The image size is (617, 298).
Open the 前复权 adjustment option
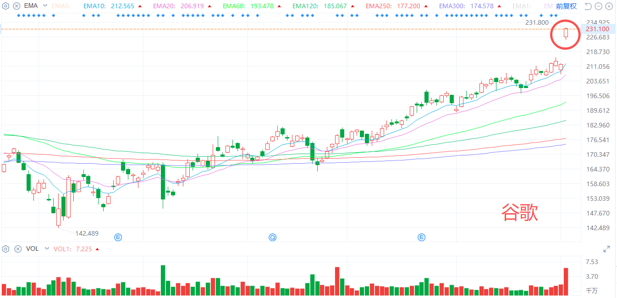point(567,6)
